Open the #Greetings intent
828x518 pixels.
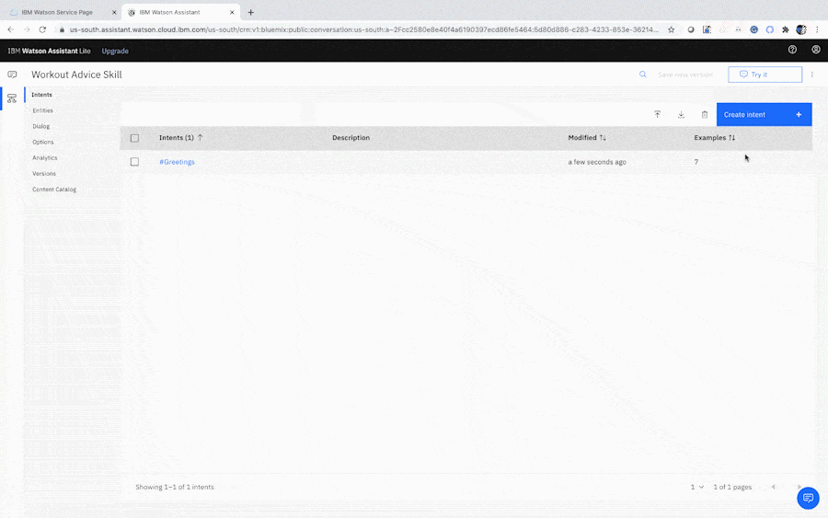177,162
